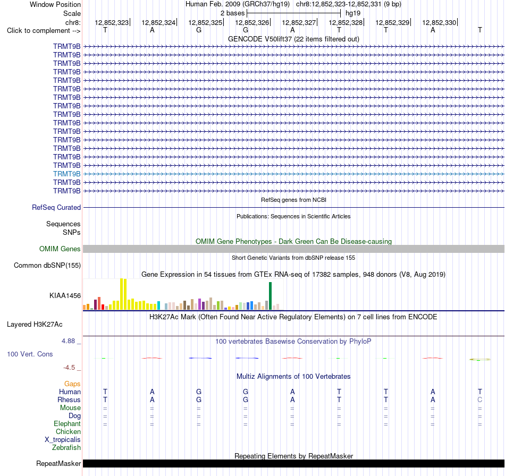Click the olive PhyloP mark in the last column
505x476 pixels.
[480, 359]
